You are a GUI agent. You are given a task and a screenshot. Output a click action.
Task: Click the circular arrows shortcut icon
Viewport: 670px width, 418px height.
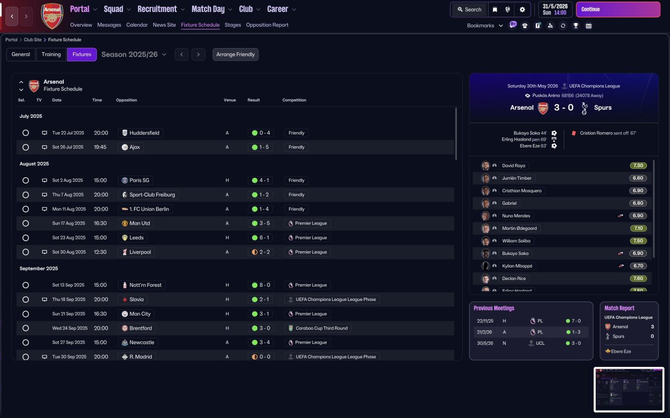pyautogui.click(x=563, y=26)
